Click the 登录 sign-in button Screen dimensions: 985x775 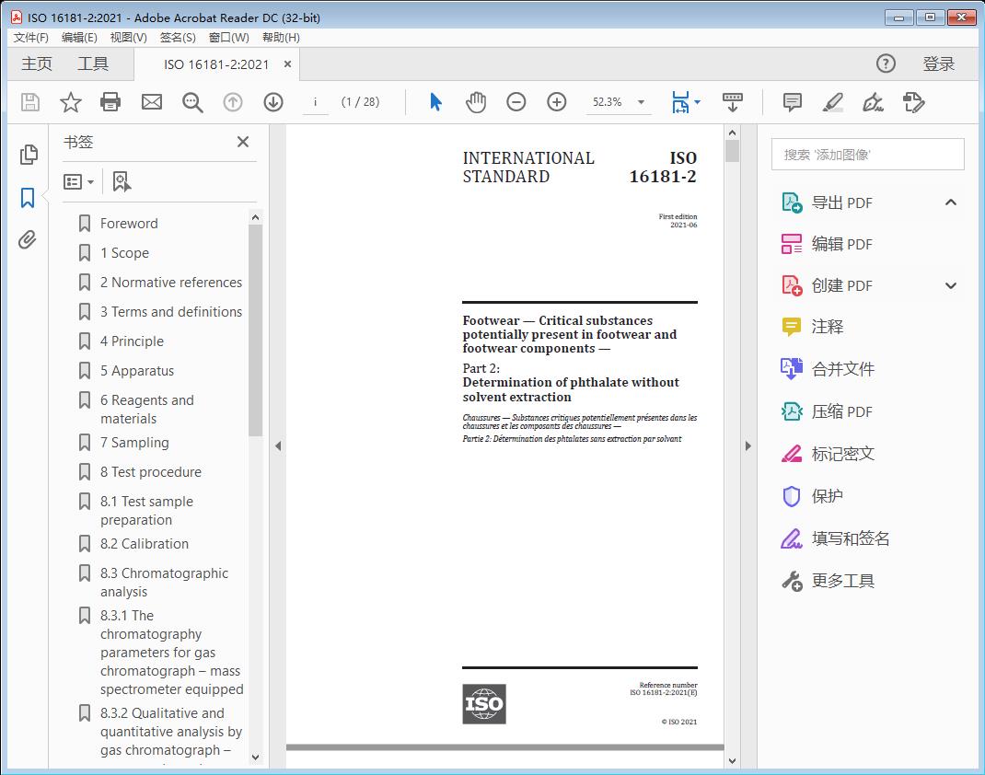click(x=939, y=64)
